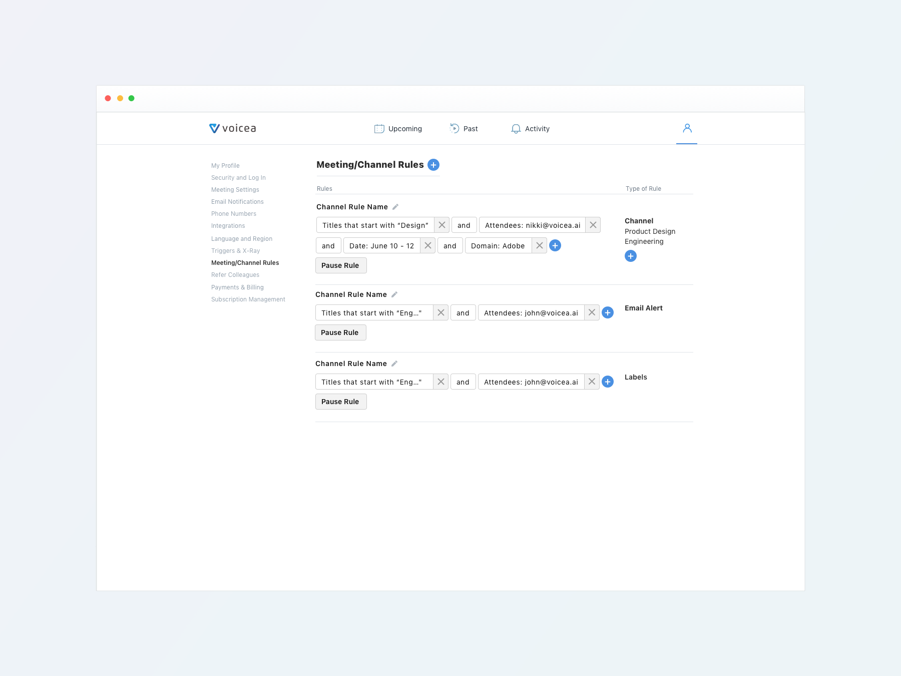This screenshot has height=676, width=901.
Task: Click the plus icon beside Meeting/Channel Rules heading
Action: (433, 165)
